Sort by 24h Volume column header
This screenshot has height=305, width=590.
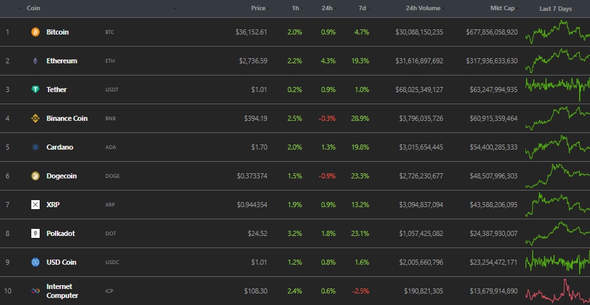[x=423, y=8]
